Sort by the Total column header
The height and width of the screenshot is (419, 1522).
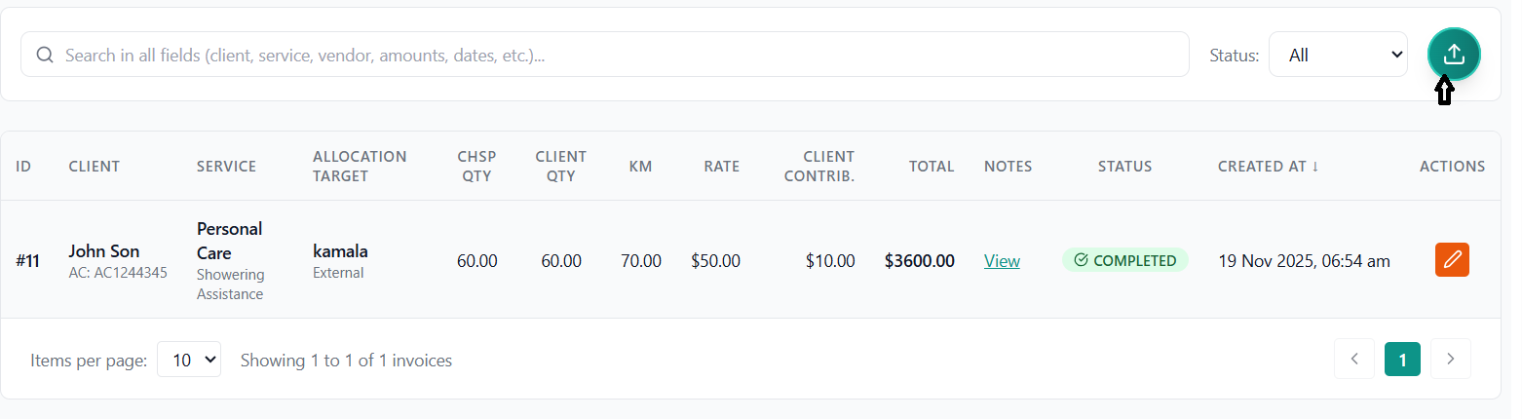931,167
